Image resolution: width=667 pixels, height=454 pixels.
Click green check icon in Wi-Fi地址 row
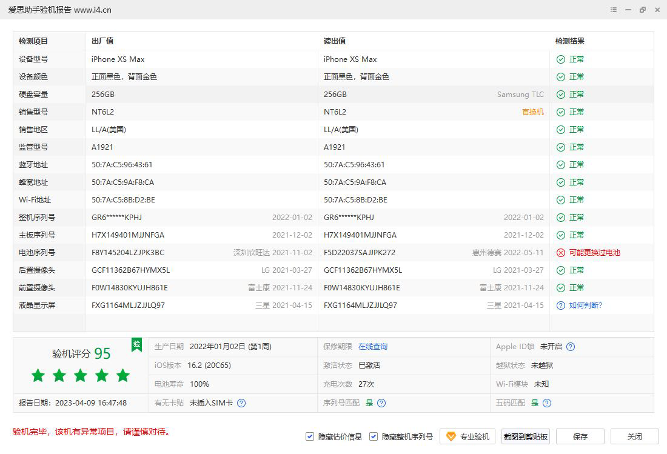561,200
